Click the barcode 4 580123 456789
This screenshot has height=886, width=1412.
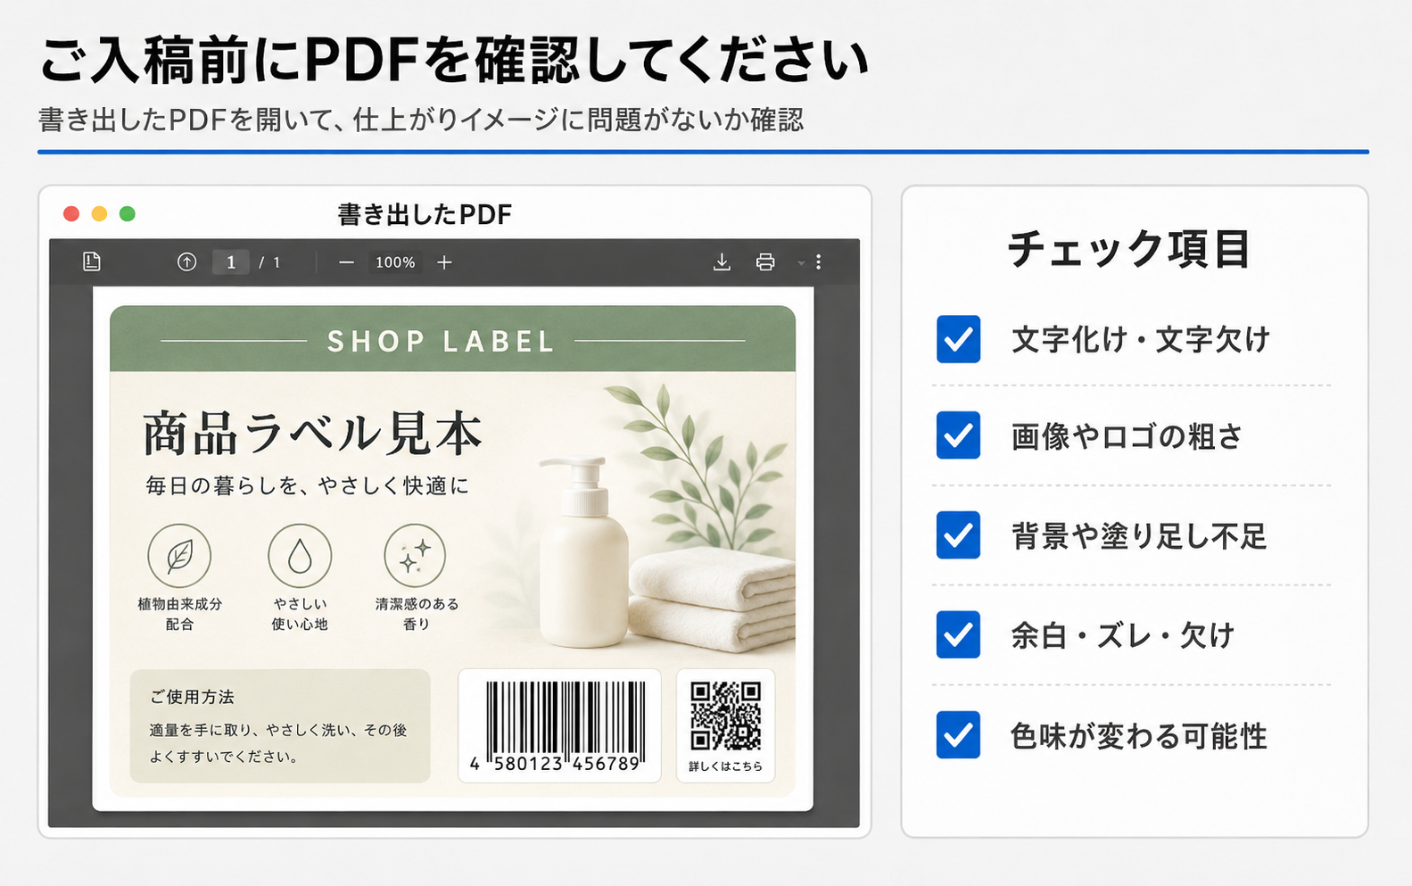559,725
